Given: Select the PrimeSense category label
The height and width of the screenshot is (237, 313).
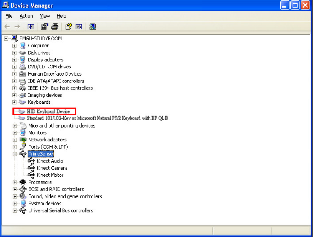Looking at the screenshot, I should coord(41,154).
